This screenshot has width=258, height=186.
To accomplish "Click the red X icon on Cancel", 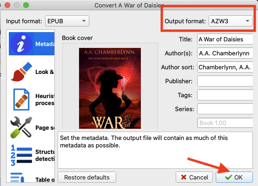I will click(184, 177).
